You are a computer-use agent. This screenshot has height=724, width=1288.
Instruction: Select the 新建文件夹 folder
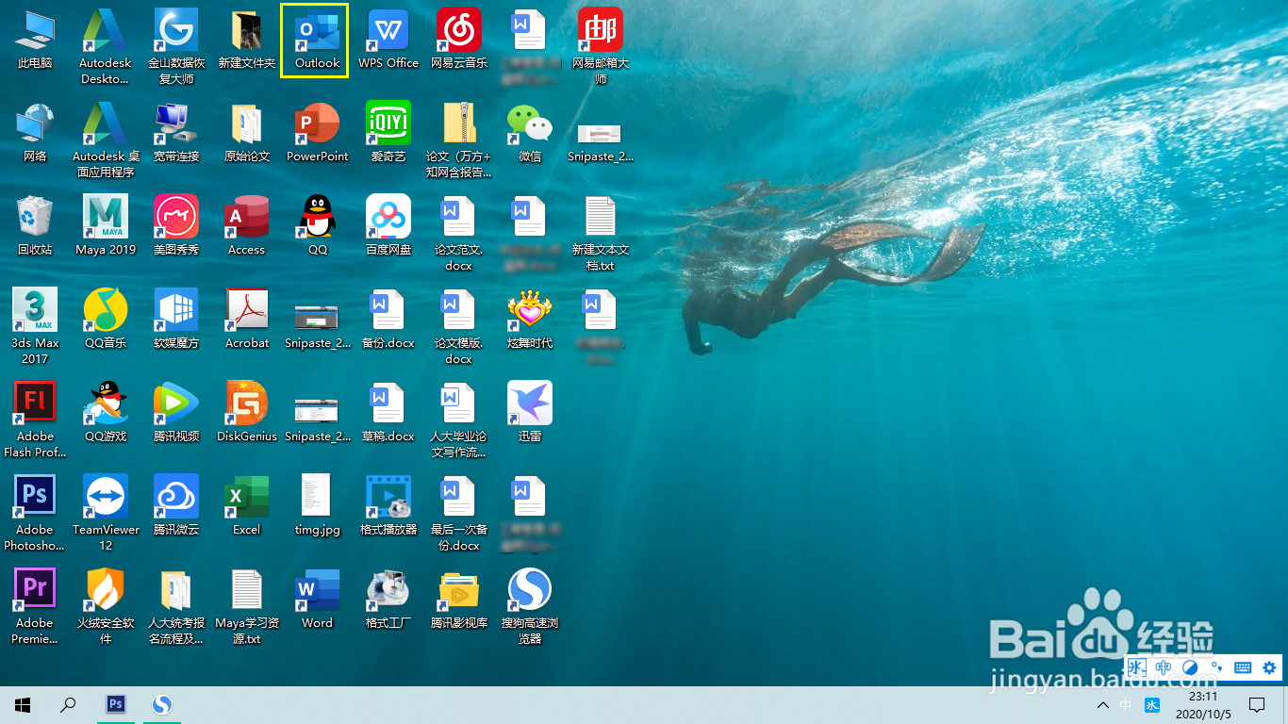tap(247, 40)
